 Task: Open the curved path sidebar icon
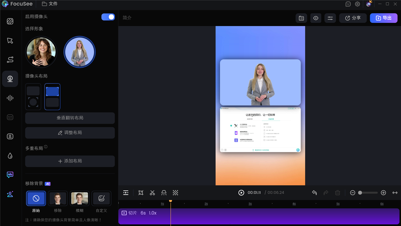pyautogui.click(x=10, y=60)
